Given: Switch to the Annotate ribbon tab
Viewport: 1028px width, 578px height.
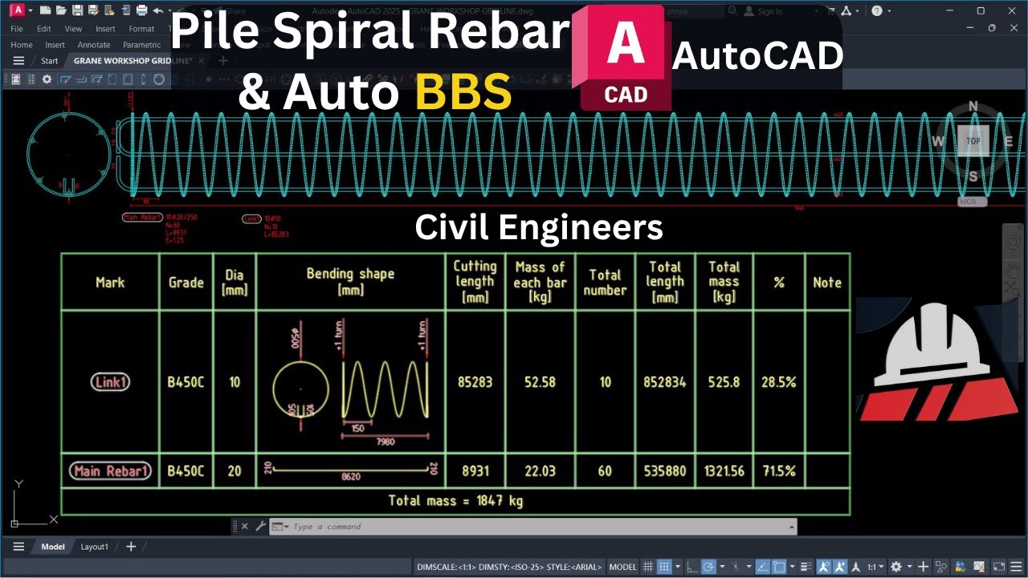Looking at the screenshot, I should pos(94,45).
